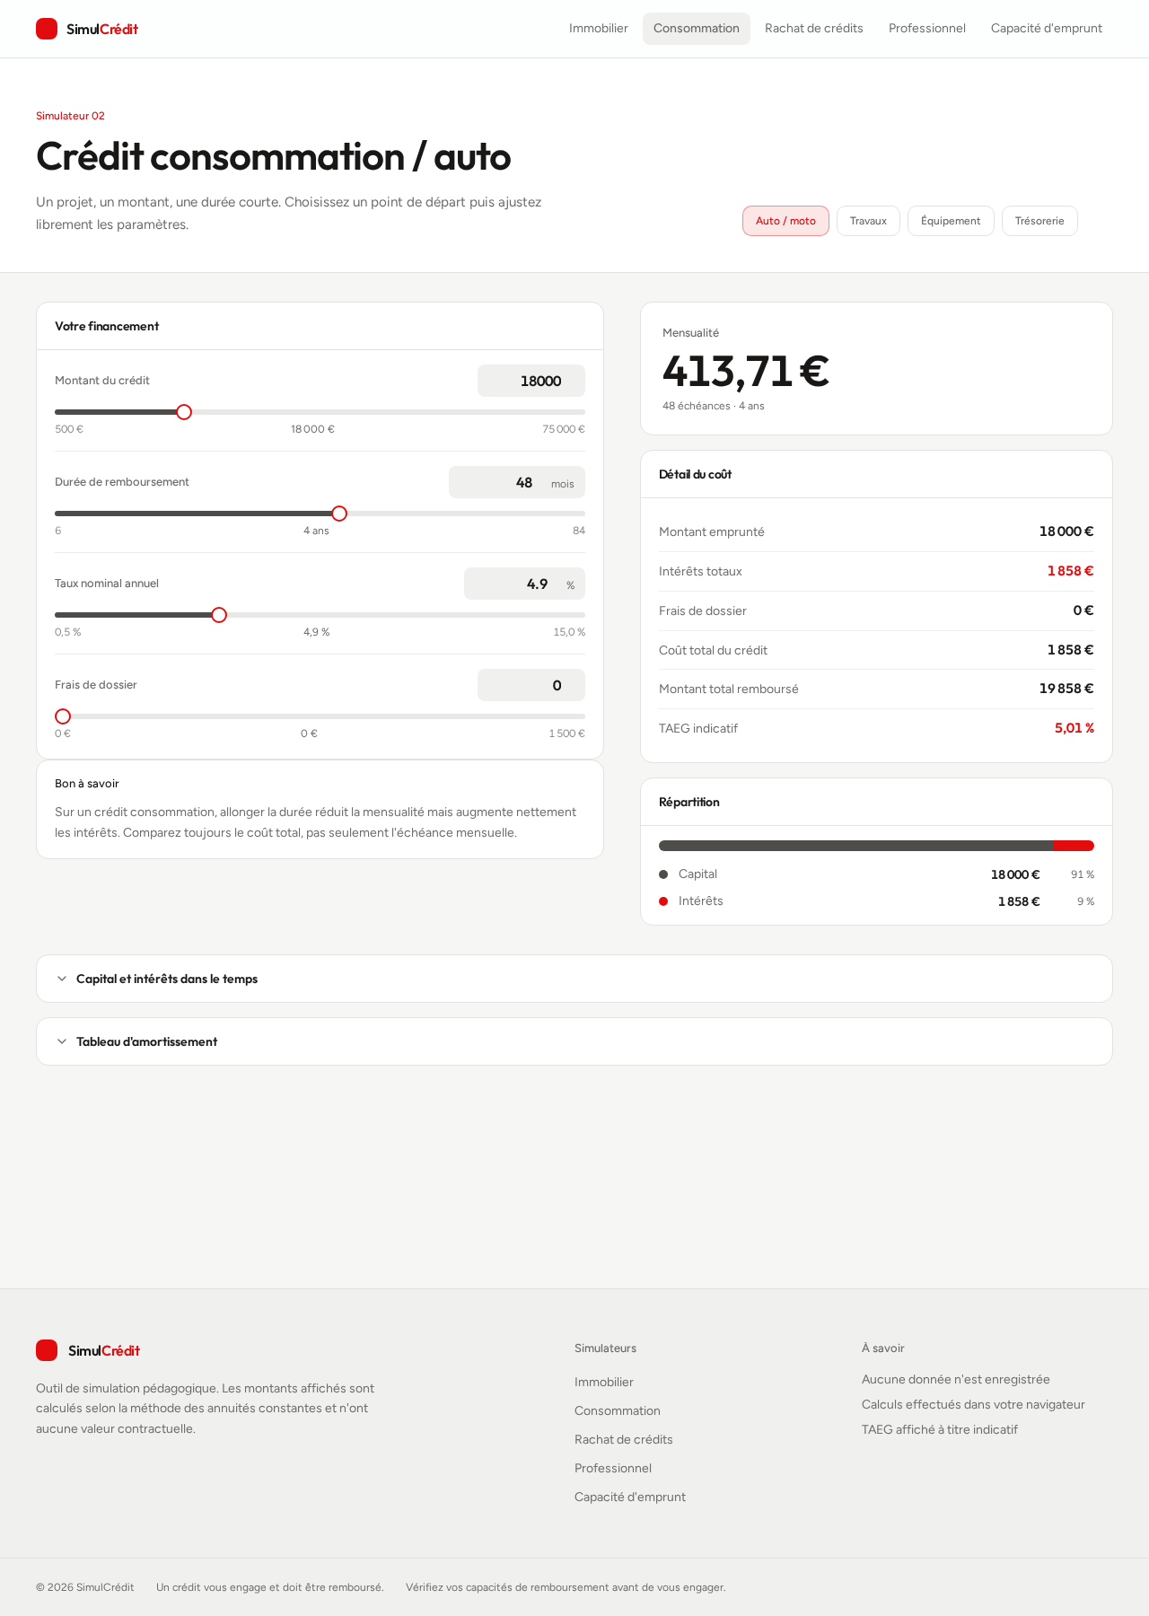This screenshot has width=1149, height=1616.
Task: Click the SimulCrédit red logo in header
Action: coord(87,29)
